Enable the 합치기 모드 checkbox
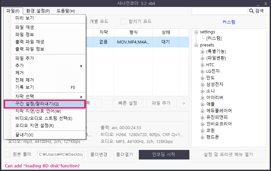This screenshot has width=271, height=171. point(123,21)
